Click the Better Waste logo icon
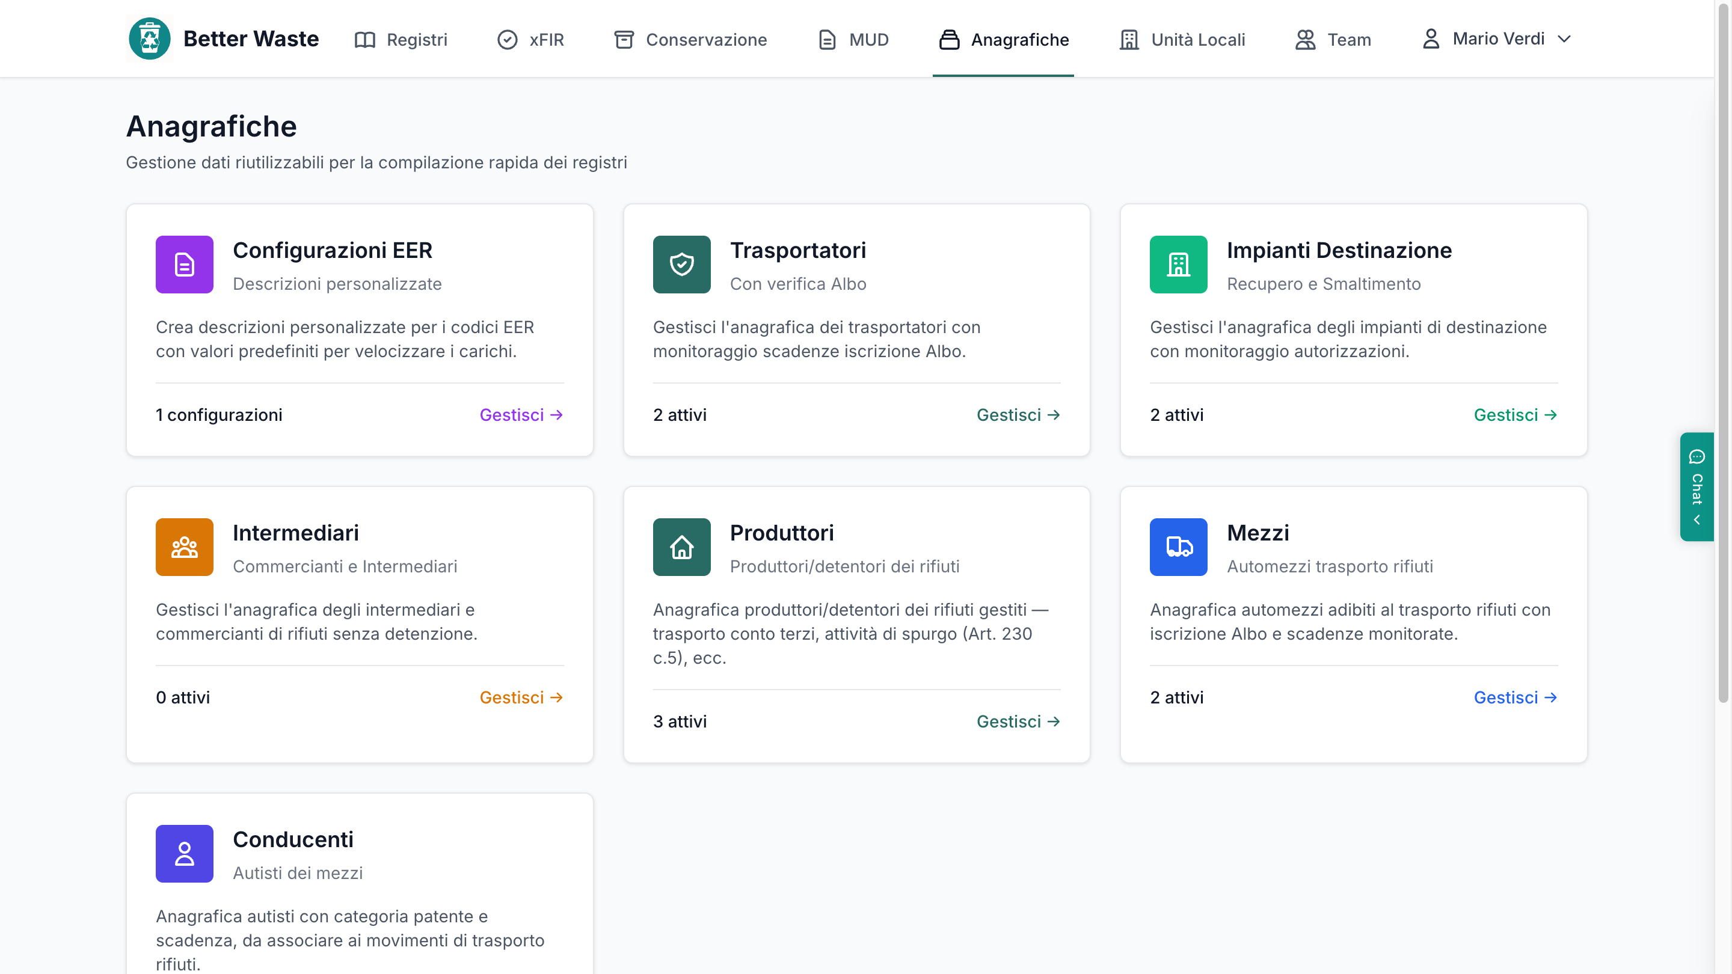The height and width of the screenshot is (974, 1732). click(149, 39)
